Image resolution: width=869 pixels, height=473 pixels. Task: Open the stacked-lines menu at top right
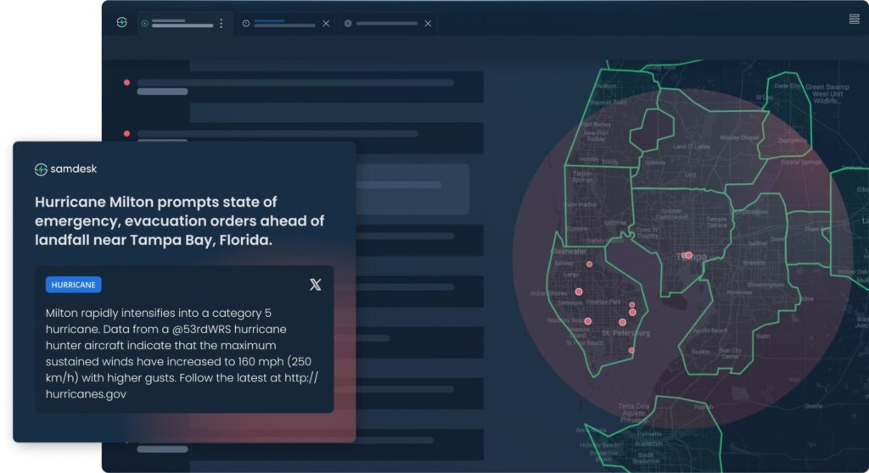854,19
